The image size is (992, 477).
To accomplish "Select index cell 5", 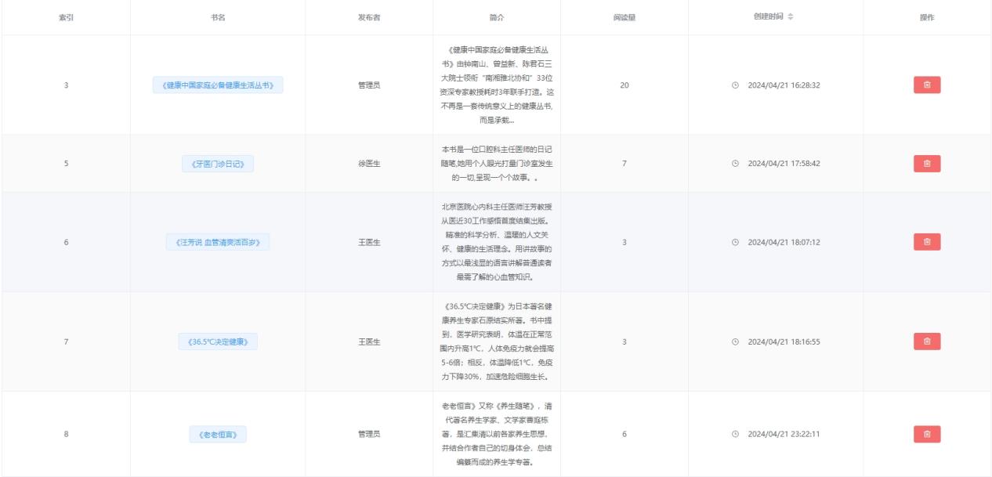I will point(66,164).
